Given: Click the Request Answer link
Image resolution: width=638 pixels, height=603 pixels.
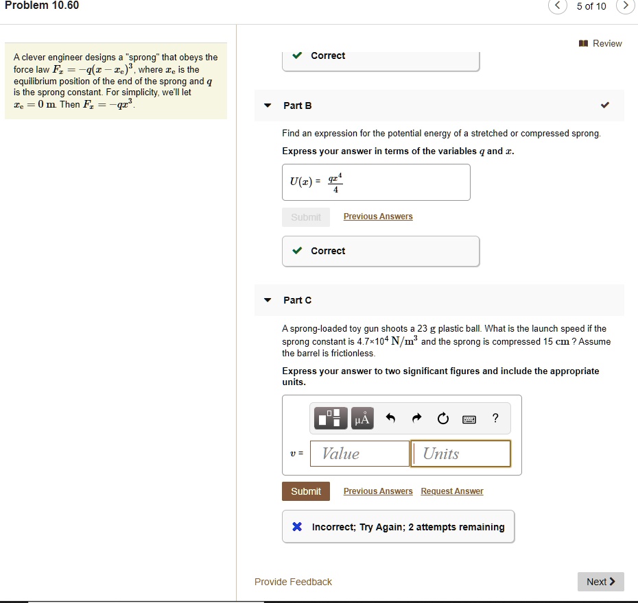Looking at the screenshot, I should 451,491.
